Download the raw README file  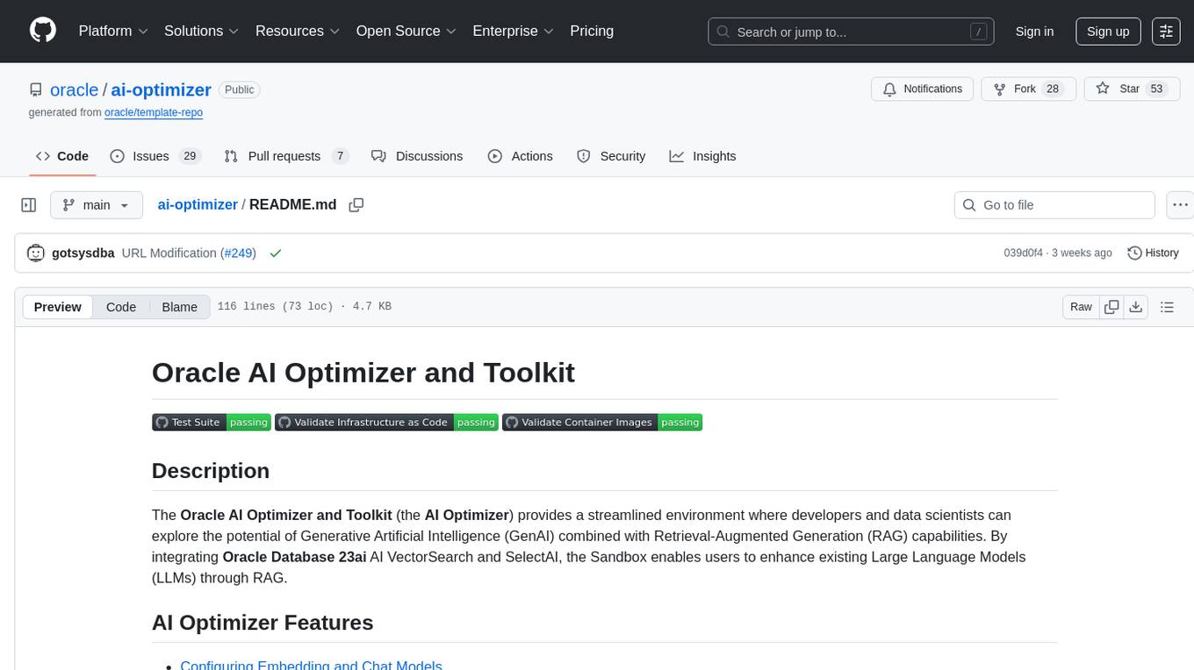coord(1136,307)
